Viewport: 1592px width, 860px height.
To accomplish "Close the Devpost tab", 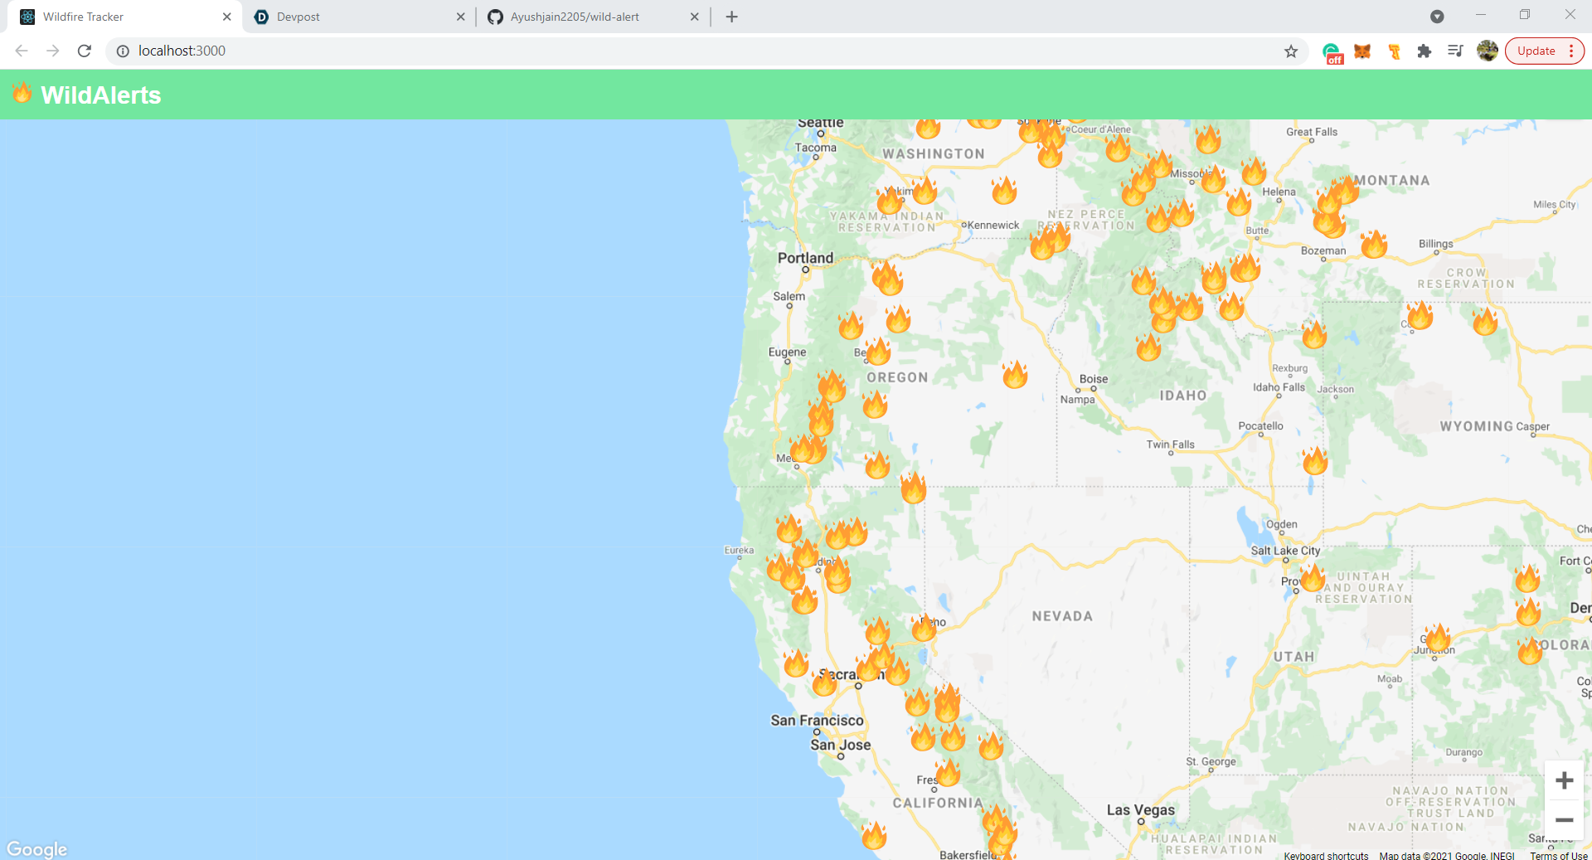I will click(x=460, y=17).
